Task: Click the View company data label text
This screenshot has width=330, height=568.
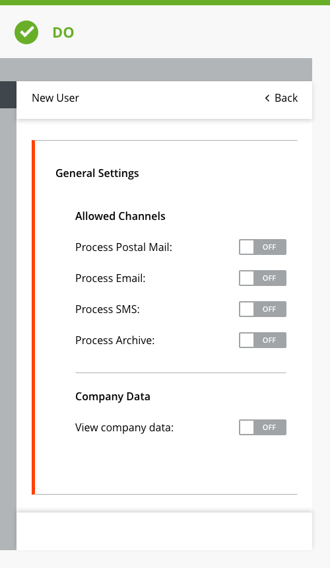Action: pyautogui.click(x=125, y=427)
